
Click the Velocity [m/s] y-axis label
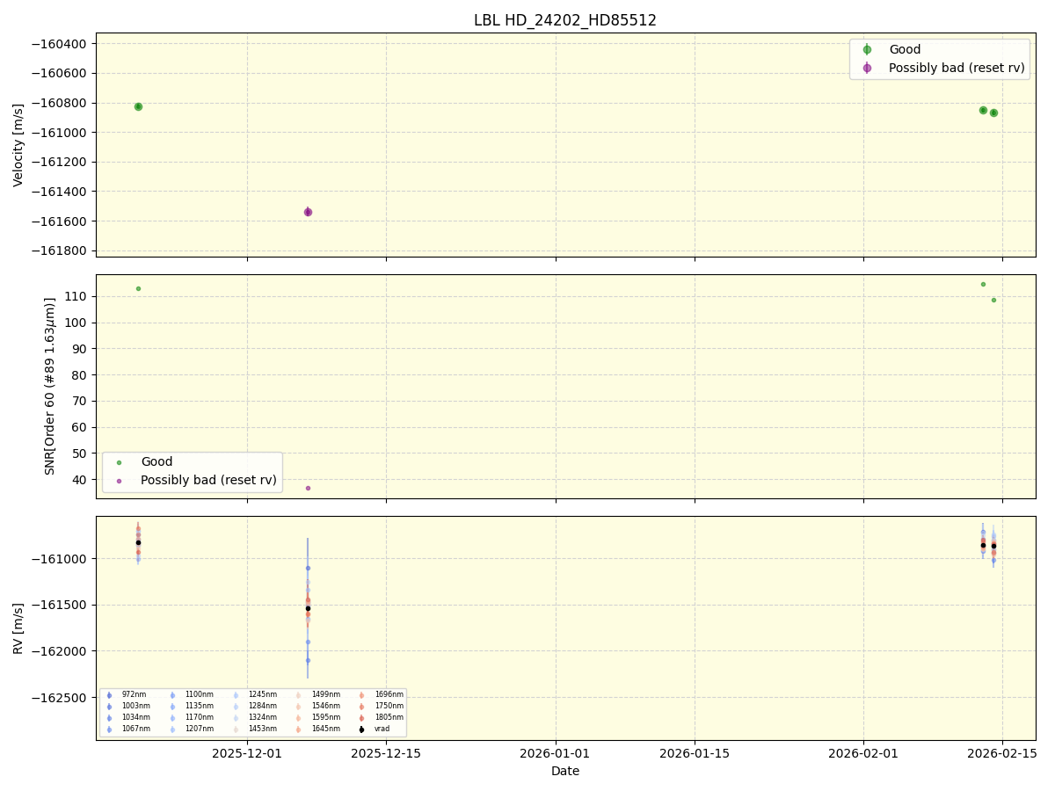click(x=18, y=145)
